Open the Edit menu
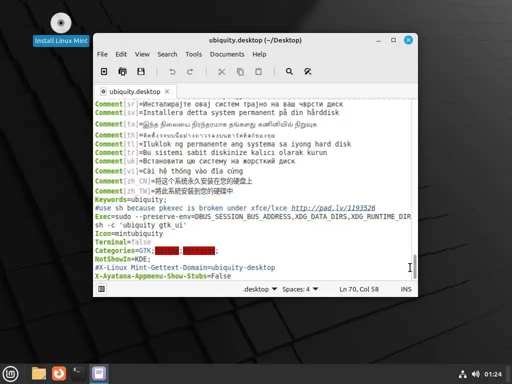 pos(121,54)
